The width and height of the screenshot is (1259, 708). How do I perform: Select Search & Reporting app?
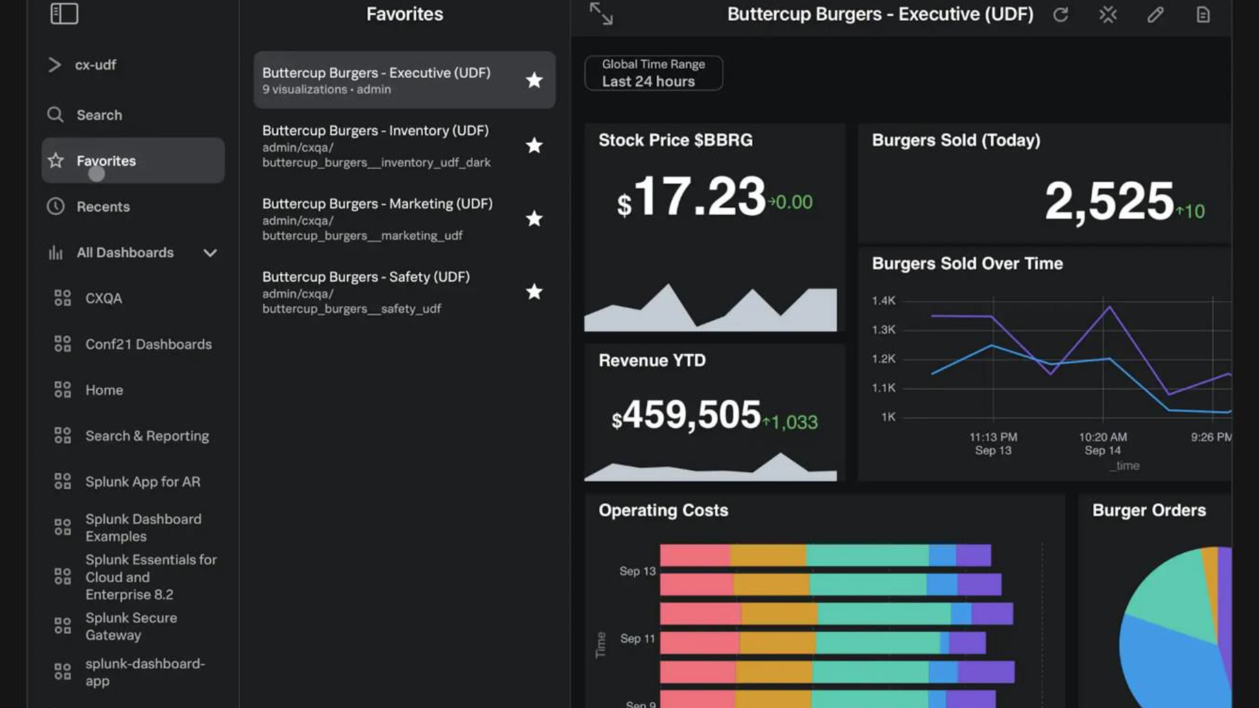(147, 436)
